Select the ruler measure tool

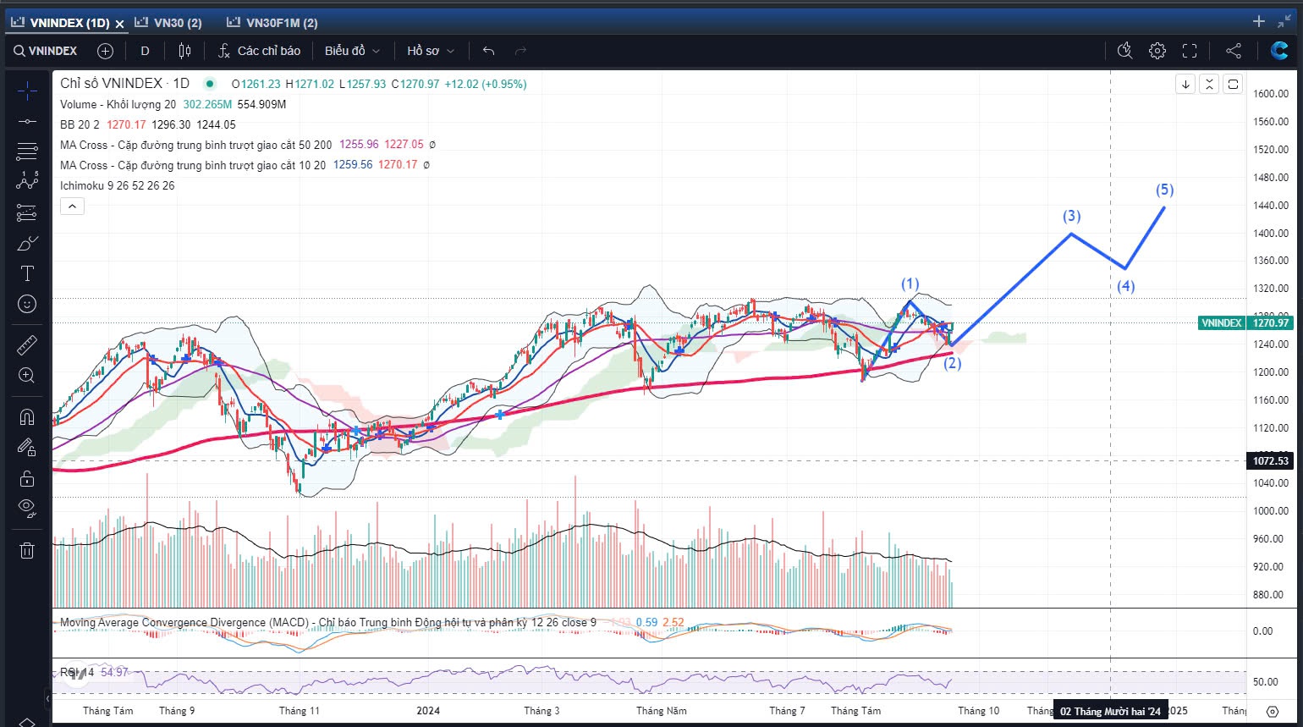(27, 344)
